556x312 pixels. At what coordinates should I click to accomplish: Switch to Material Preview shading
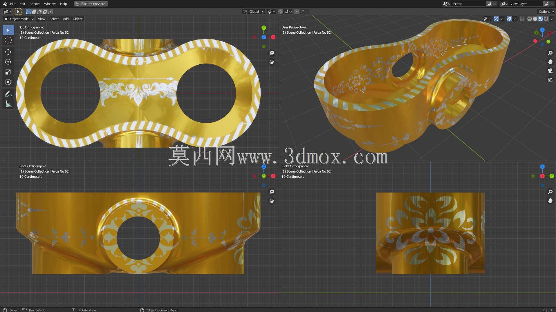[541, 19]
